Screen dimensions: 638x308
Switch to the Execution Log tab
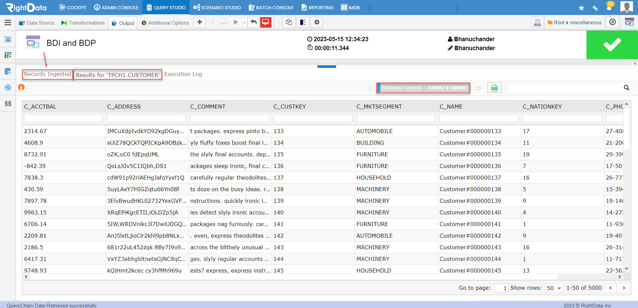click(x=183, y=74)
